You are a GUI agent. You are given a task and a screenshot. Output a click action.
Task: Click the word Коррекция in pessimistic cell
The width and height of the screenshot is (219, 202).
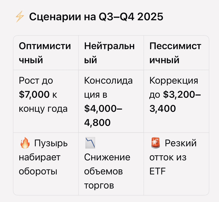coord(174,81)
